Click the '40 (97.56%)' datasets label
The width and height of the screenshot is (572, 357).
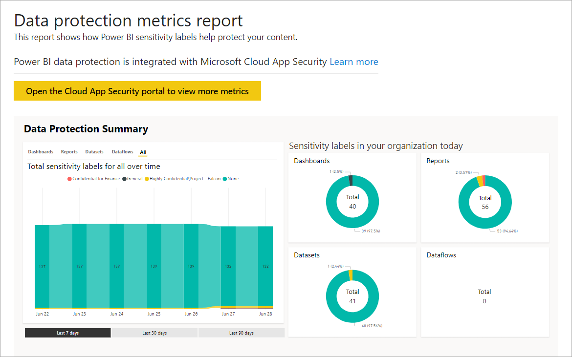tap(372, 326)
